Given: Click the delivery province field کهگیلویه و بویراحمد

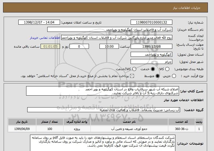Looking at the screenshot, I should click(x=151, y=54).
